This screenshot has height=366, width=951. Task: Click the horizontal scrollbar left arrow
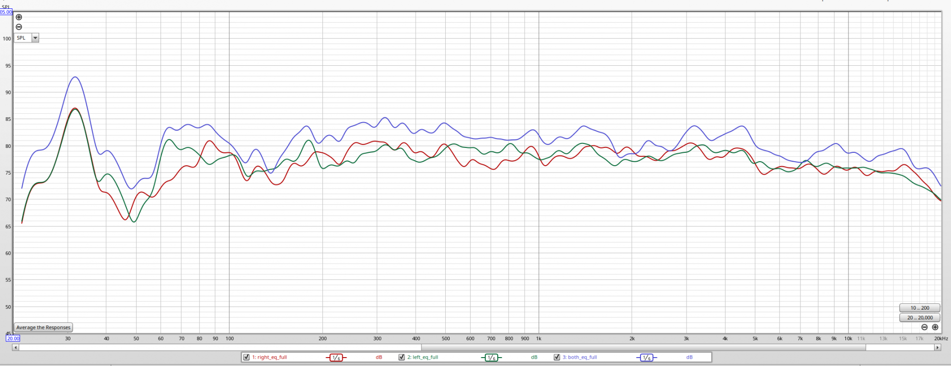click(15, 348)
